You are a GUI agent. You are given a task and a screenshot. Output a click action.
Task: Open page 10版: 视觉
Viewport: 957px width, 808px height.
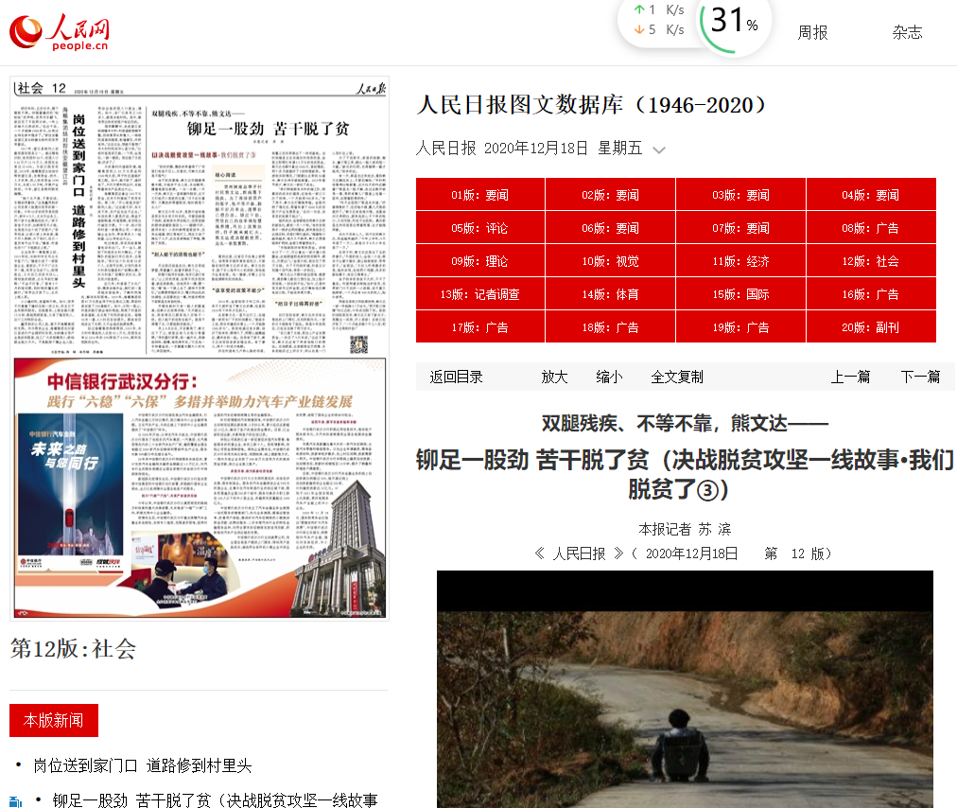(x=610, y=261)
